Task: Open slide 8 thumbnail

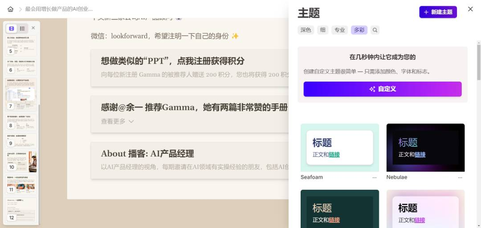Action: (x=21, y=122)
